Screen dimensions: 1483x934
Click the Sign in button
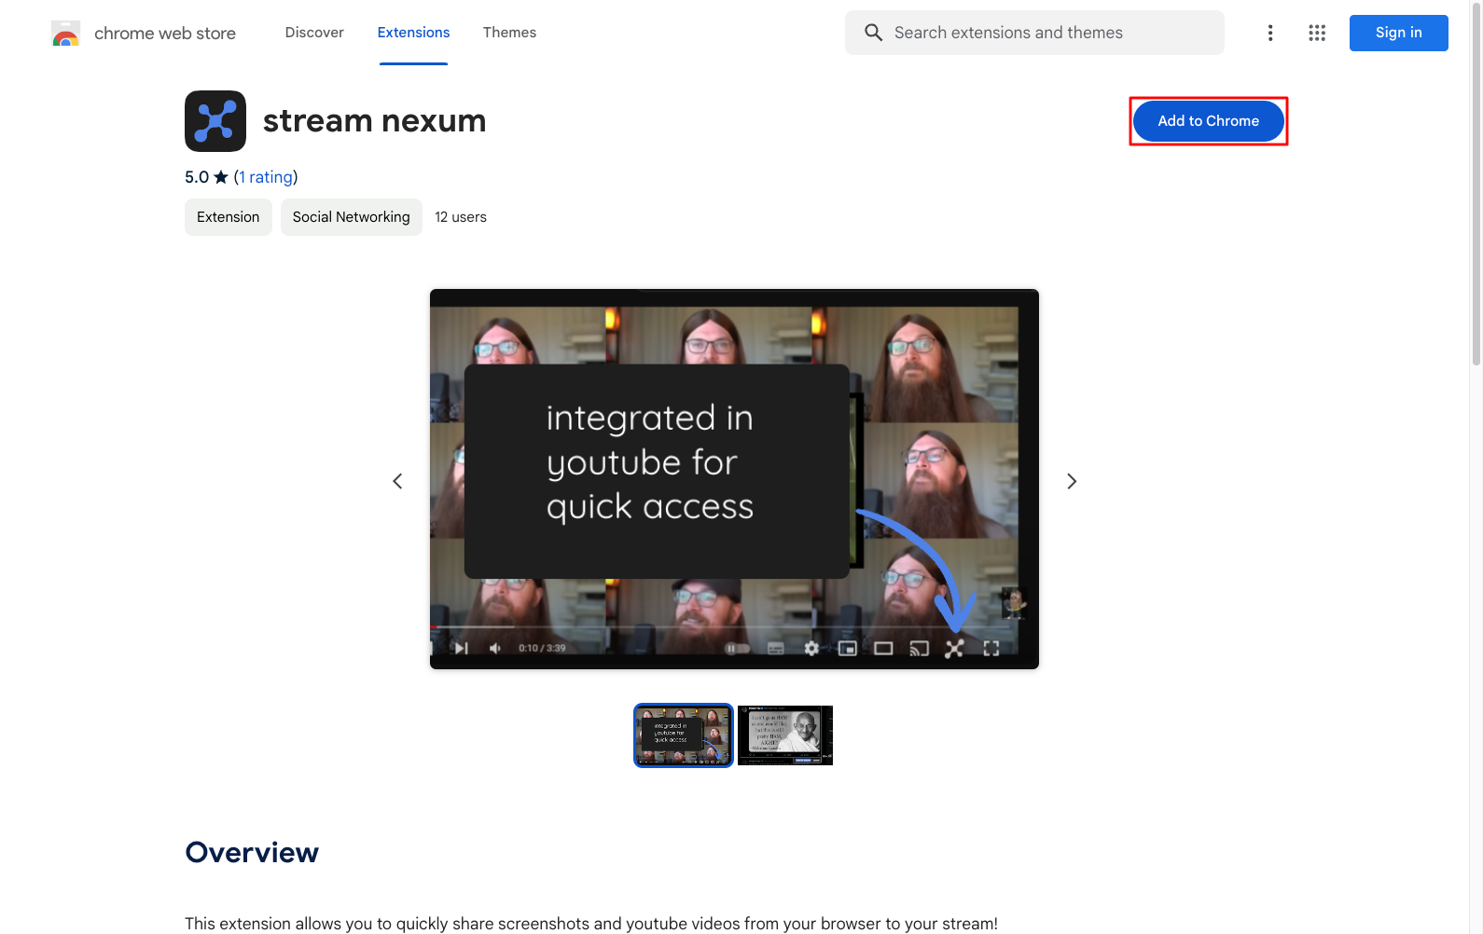tap(1398, 33)
